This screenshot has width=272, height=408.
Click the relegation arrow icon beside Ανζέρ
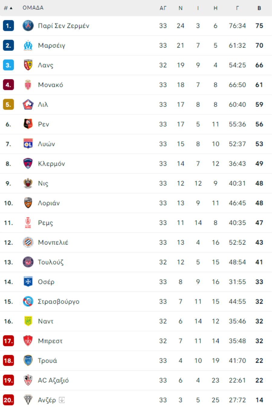[x=62, y=400]
